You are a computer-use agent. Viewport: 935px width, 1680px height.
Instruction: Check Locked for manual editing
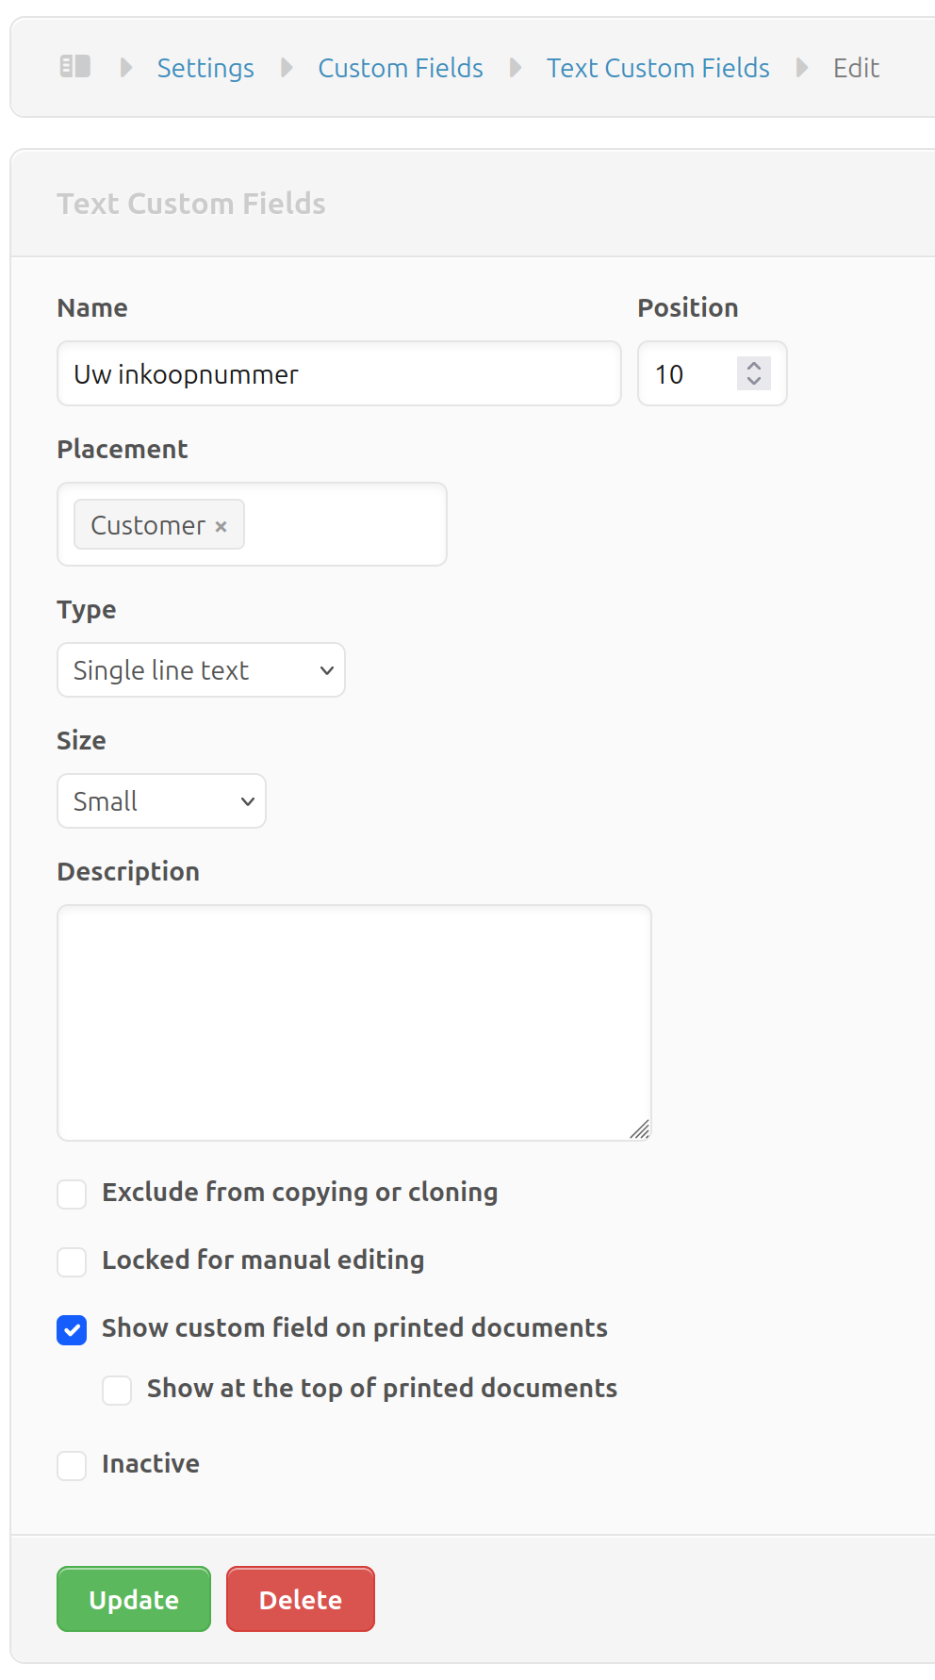[72, 1261]
